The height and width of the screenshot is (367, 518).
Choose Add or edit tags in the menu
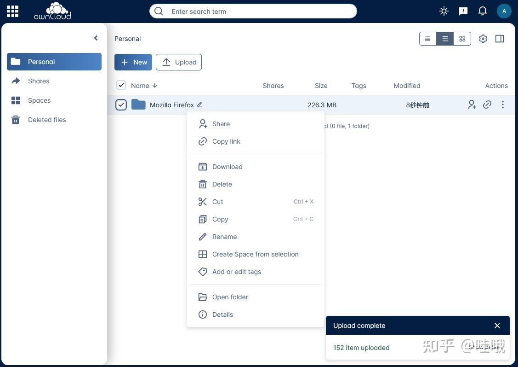pyautogui.click(x=236, y=272)
